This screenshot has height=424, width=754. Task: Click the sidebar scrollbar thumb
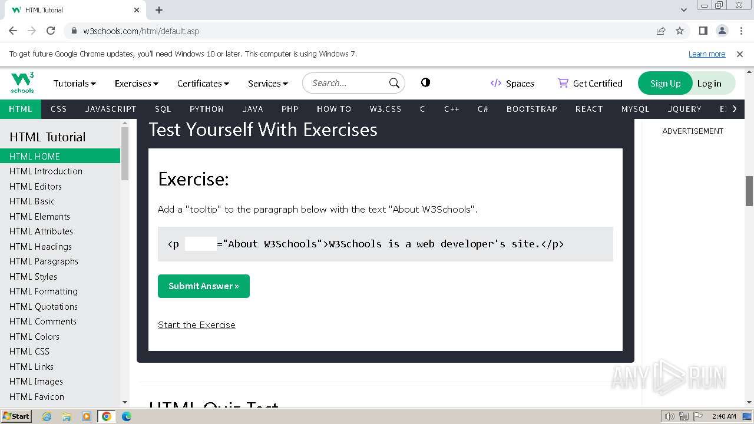125,153
